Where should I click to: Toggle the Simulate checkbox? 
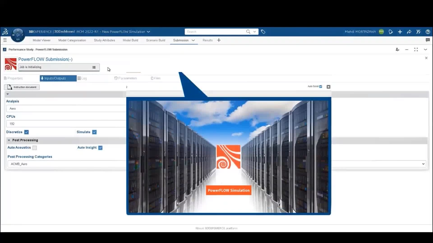(94, 132)
